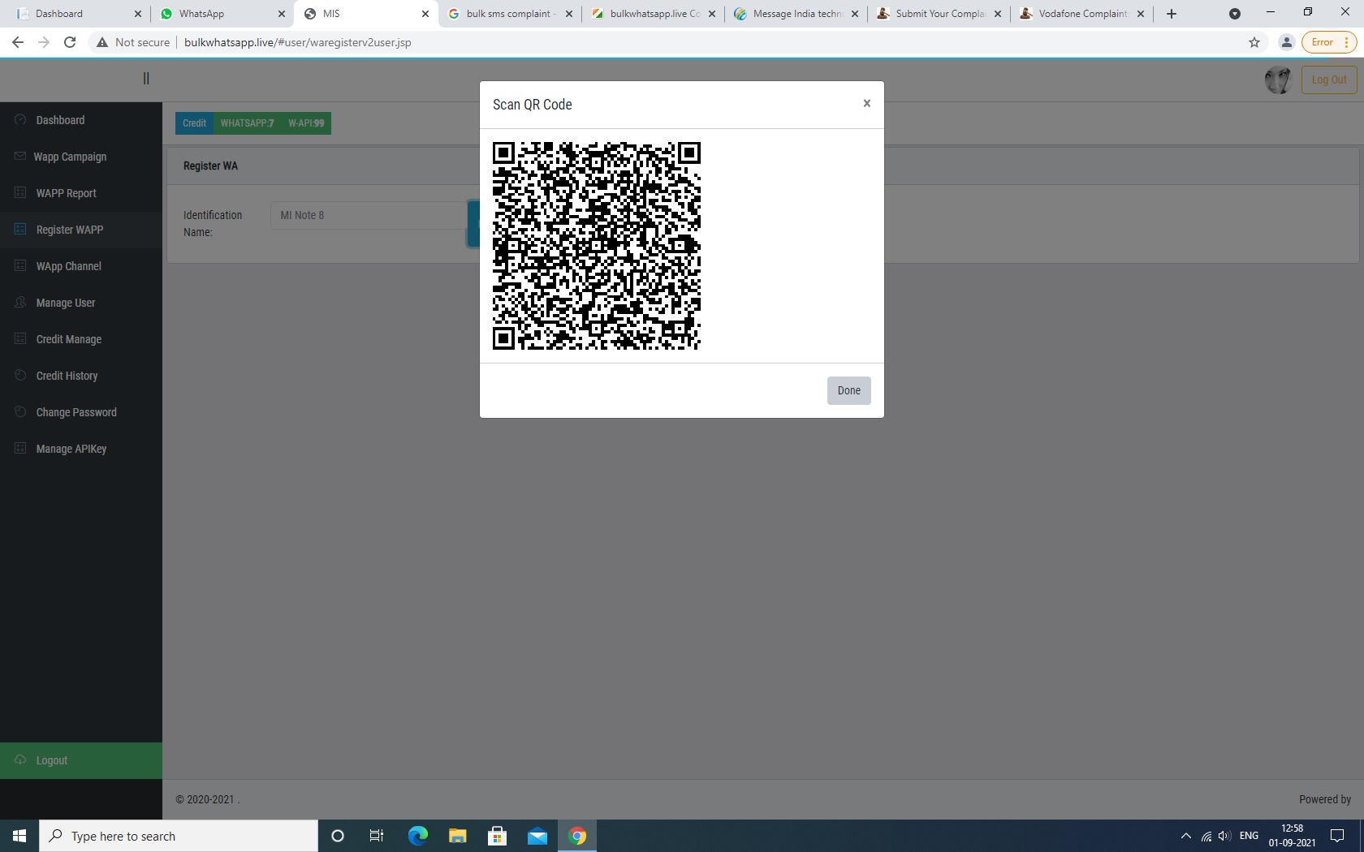This screenshot has height=852, width=1364.
Task: Click the WApp Channel sidebar icon
Action: pyautogui.click(x=20, y=266)
